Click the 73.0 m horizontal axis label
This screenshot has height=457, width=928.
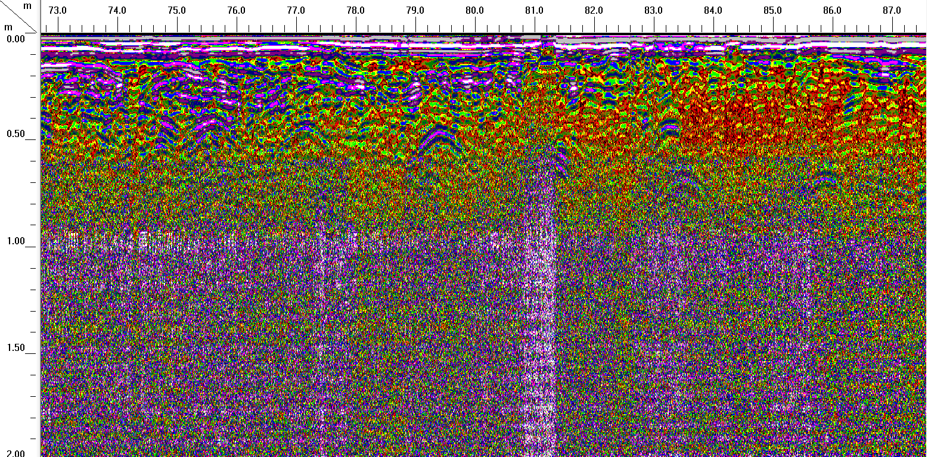tap(57, 11)
